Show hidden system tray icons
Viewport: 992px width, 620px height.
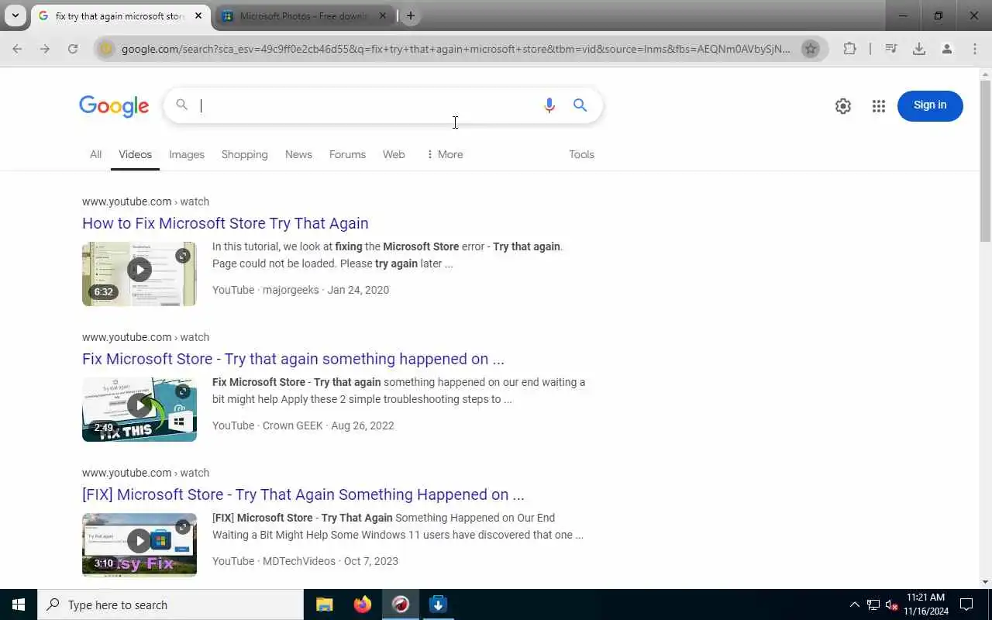pyautogui.click(x=855, y=604)
